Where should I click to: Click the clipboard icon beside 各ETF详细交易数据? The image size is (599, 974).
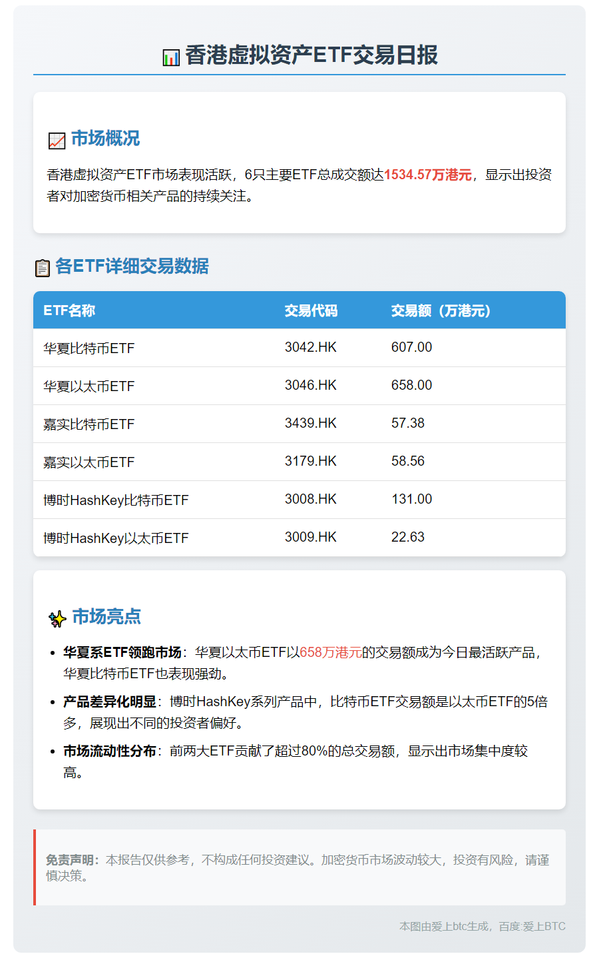(42, 268)
